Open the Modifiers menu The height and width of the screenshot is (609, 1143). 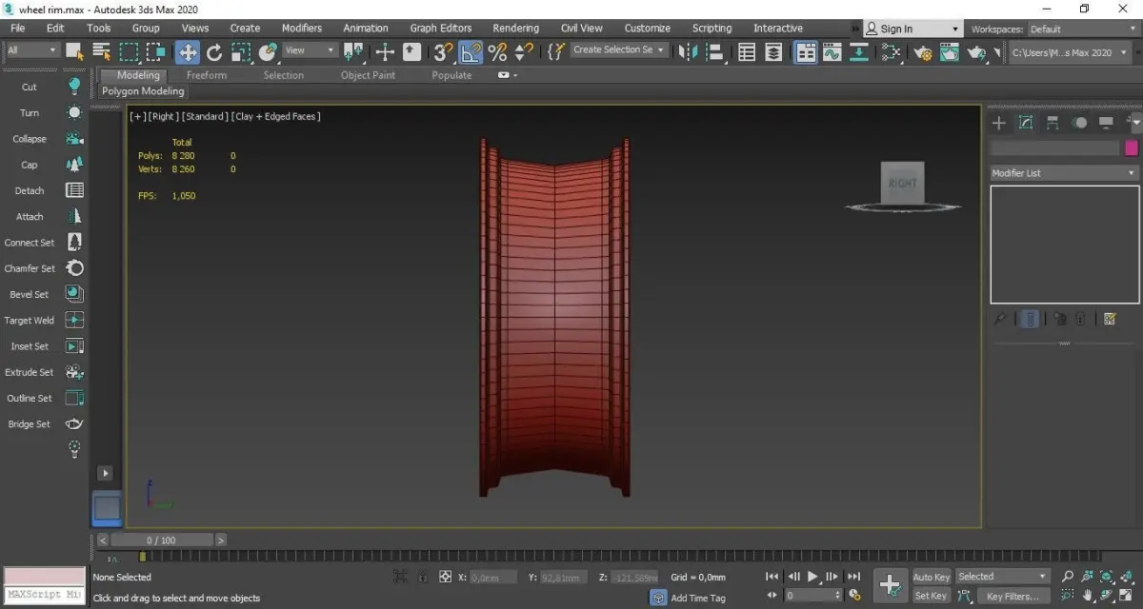click(301, 28)
